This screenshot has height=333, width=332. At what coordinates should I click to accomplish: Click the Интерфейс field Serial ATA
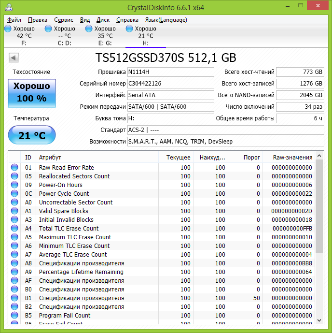[x=171, y=95]
